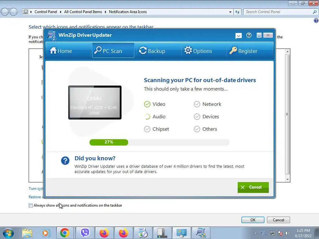This screenshot has width=319, height=239.
Task: Open the address bar history dropdown arrow
Action: click(x=230, y=12)
